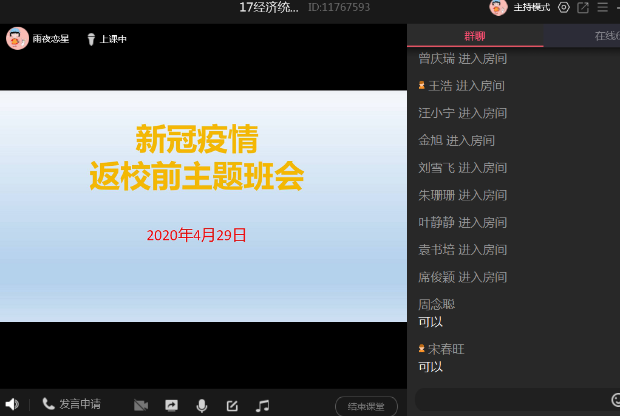Mute the speaker volume icon

12,404
